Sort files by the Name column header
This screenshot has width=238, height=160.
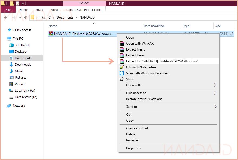tap(53, 26)
